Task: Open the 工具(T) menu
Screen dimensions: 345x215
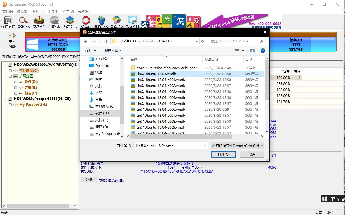Action: coord(53,12)
